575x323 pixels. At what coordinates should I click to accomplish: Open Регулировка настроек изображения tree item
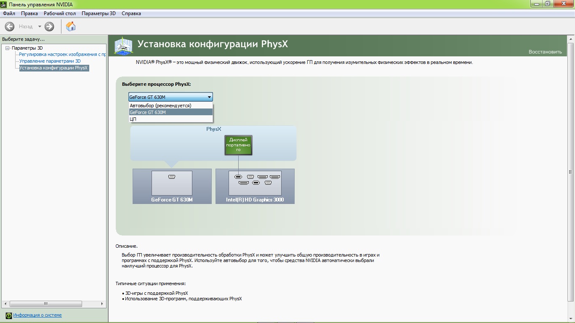point(62,55)
